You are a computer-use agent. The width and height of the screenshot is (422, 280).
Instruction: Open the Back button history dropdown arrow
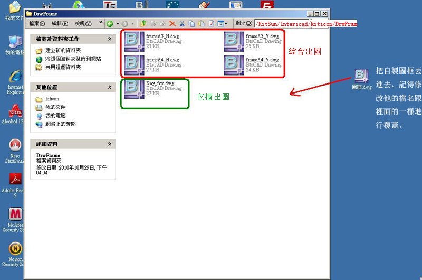[x=117, y=24]
